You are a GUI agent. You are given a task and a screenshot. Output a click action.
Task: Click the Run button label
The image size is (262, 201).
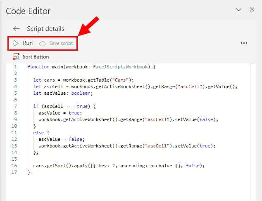(28, 43)
